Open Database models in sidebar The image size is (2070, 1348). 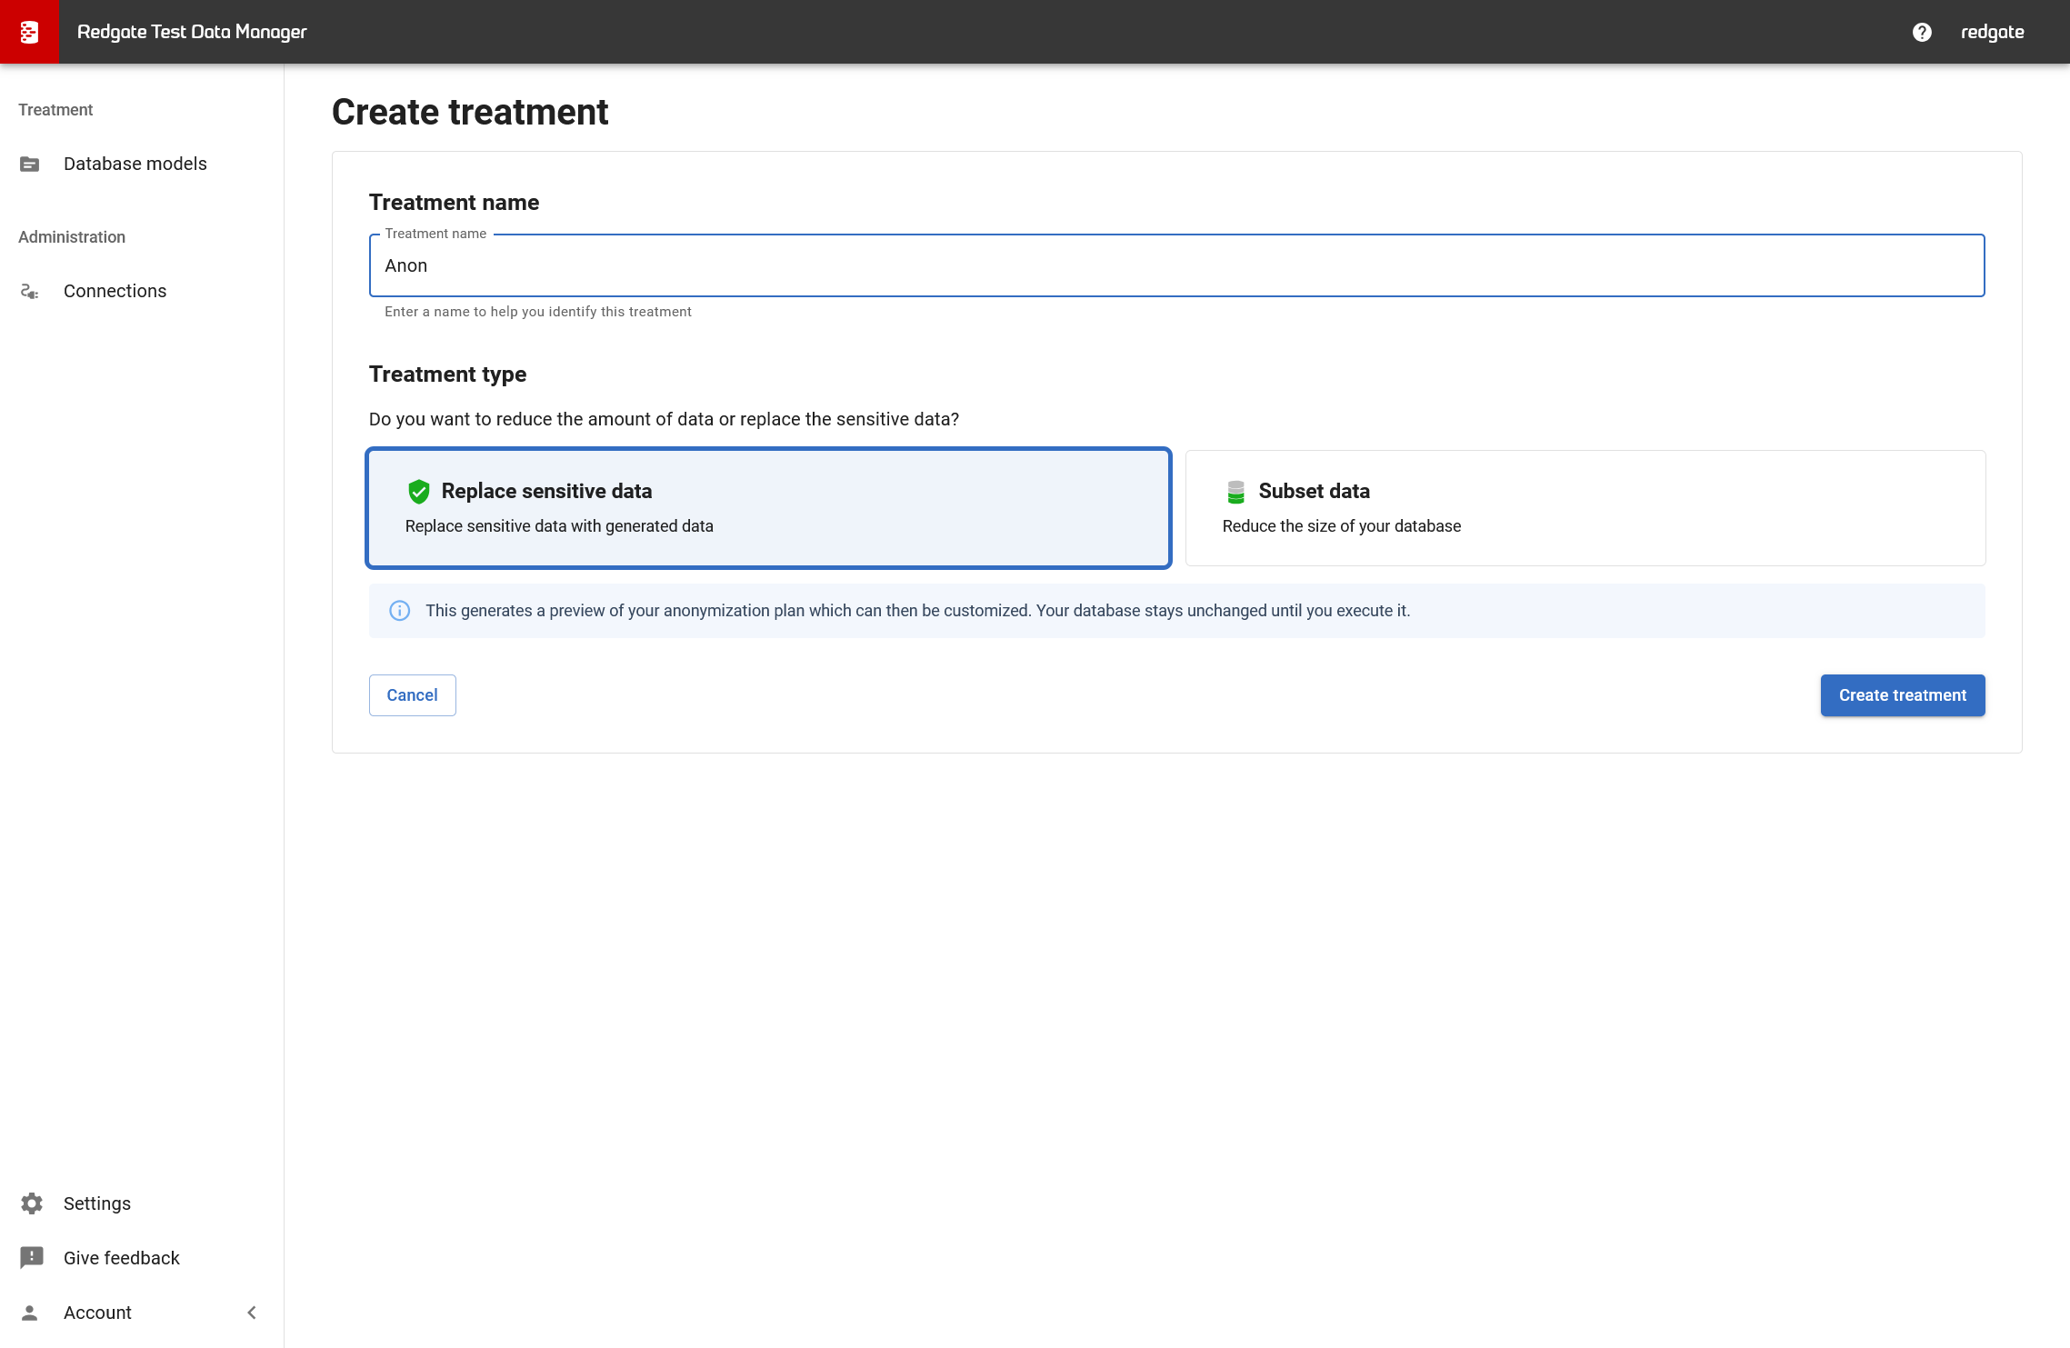point(135,164)
